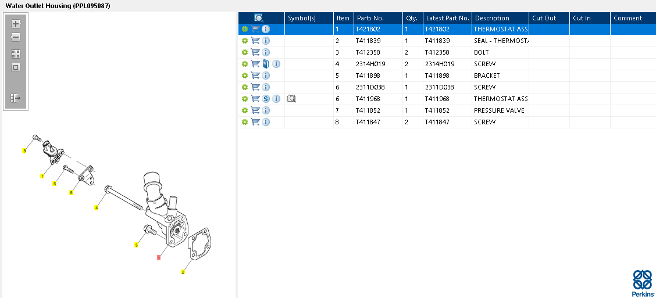
Task: Add T412358 to cart via cart icon
Action: point(255,52)
